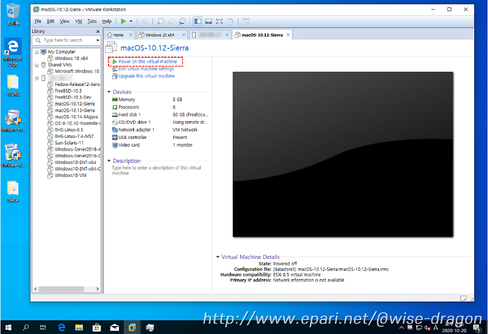This screenshot has height=334, width=488.
Task: Toggle the thumbnail bar view icon
Action: click(x=209, y=21)
